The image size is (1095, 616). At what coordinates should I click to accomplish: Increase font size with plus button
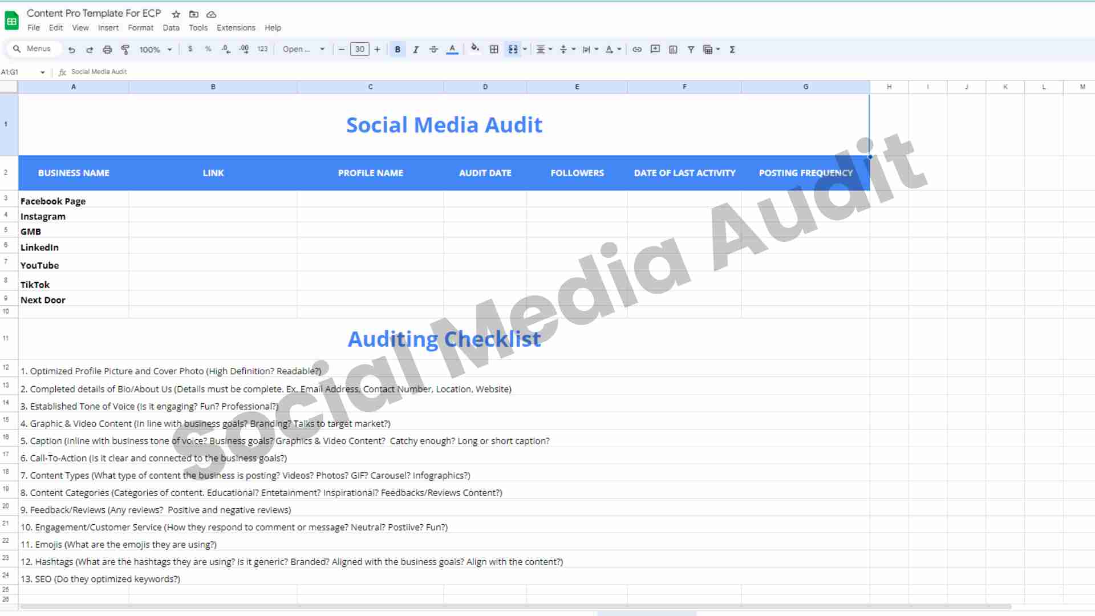tap(377, 50)
